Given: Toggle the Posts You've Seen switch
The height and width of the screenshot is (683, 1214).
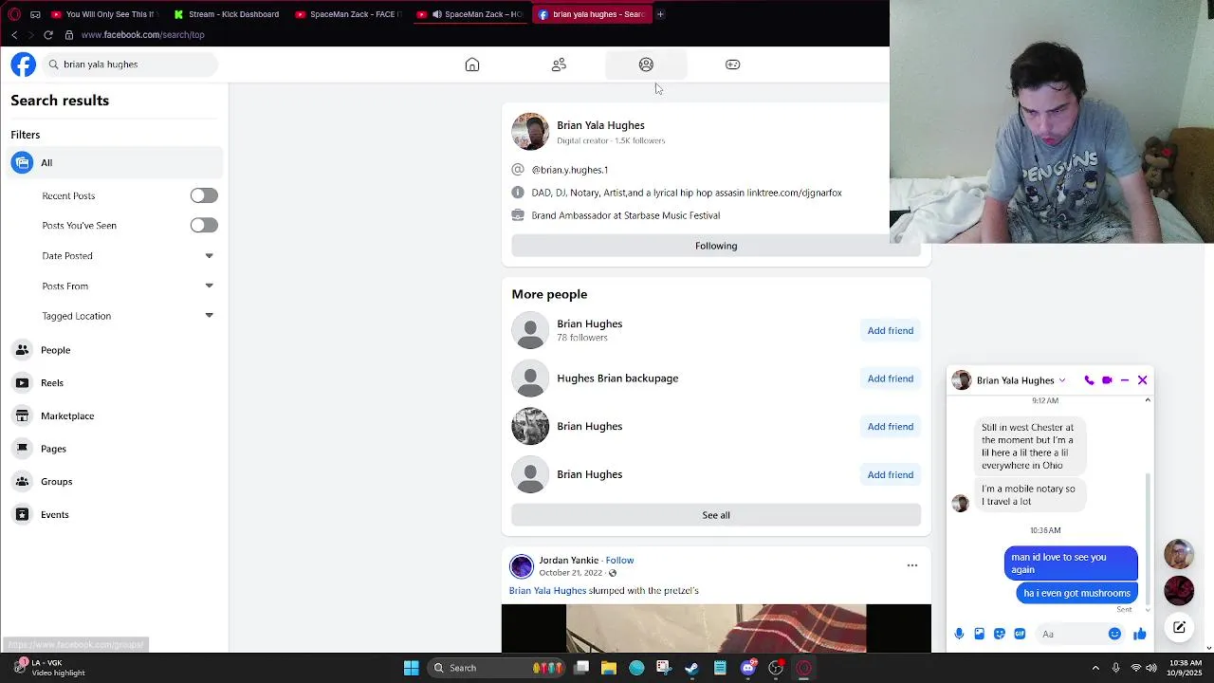Looking at the screenshot, I should [x=204, y=225].
